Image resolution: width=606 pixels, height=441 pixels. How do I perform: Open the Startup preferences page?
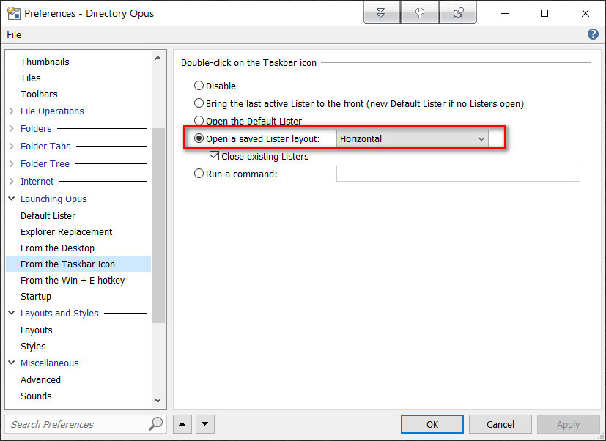(36, 297)
